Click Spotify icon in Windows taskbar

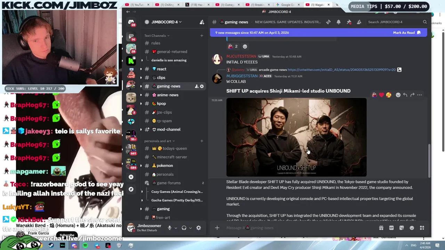(85, 245)
